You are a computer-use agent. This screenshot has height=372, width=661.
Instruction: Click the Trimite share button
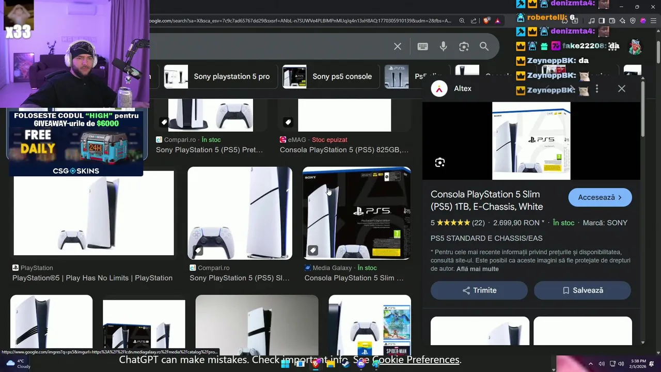click(x=479, y=290)
